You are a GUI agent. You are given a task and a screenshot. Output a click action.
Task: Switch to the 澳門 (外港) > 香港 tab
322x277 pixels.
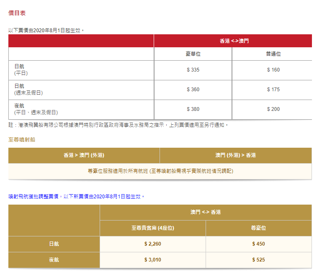[235, 155]
